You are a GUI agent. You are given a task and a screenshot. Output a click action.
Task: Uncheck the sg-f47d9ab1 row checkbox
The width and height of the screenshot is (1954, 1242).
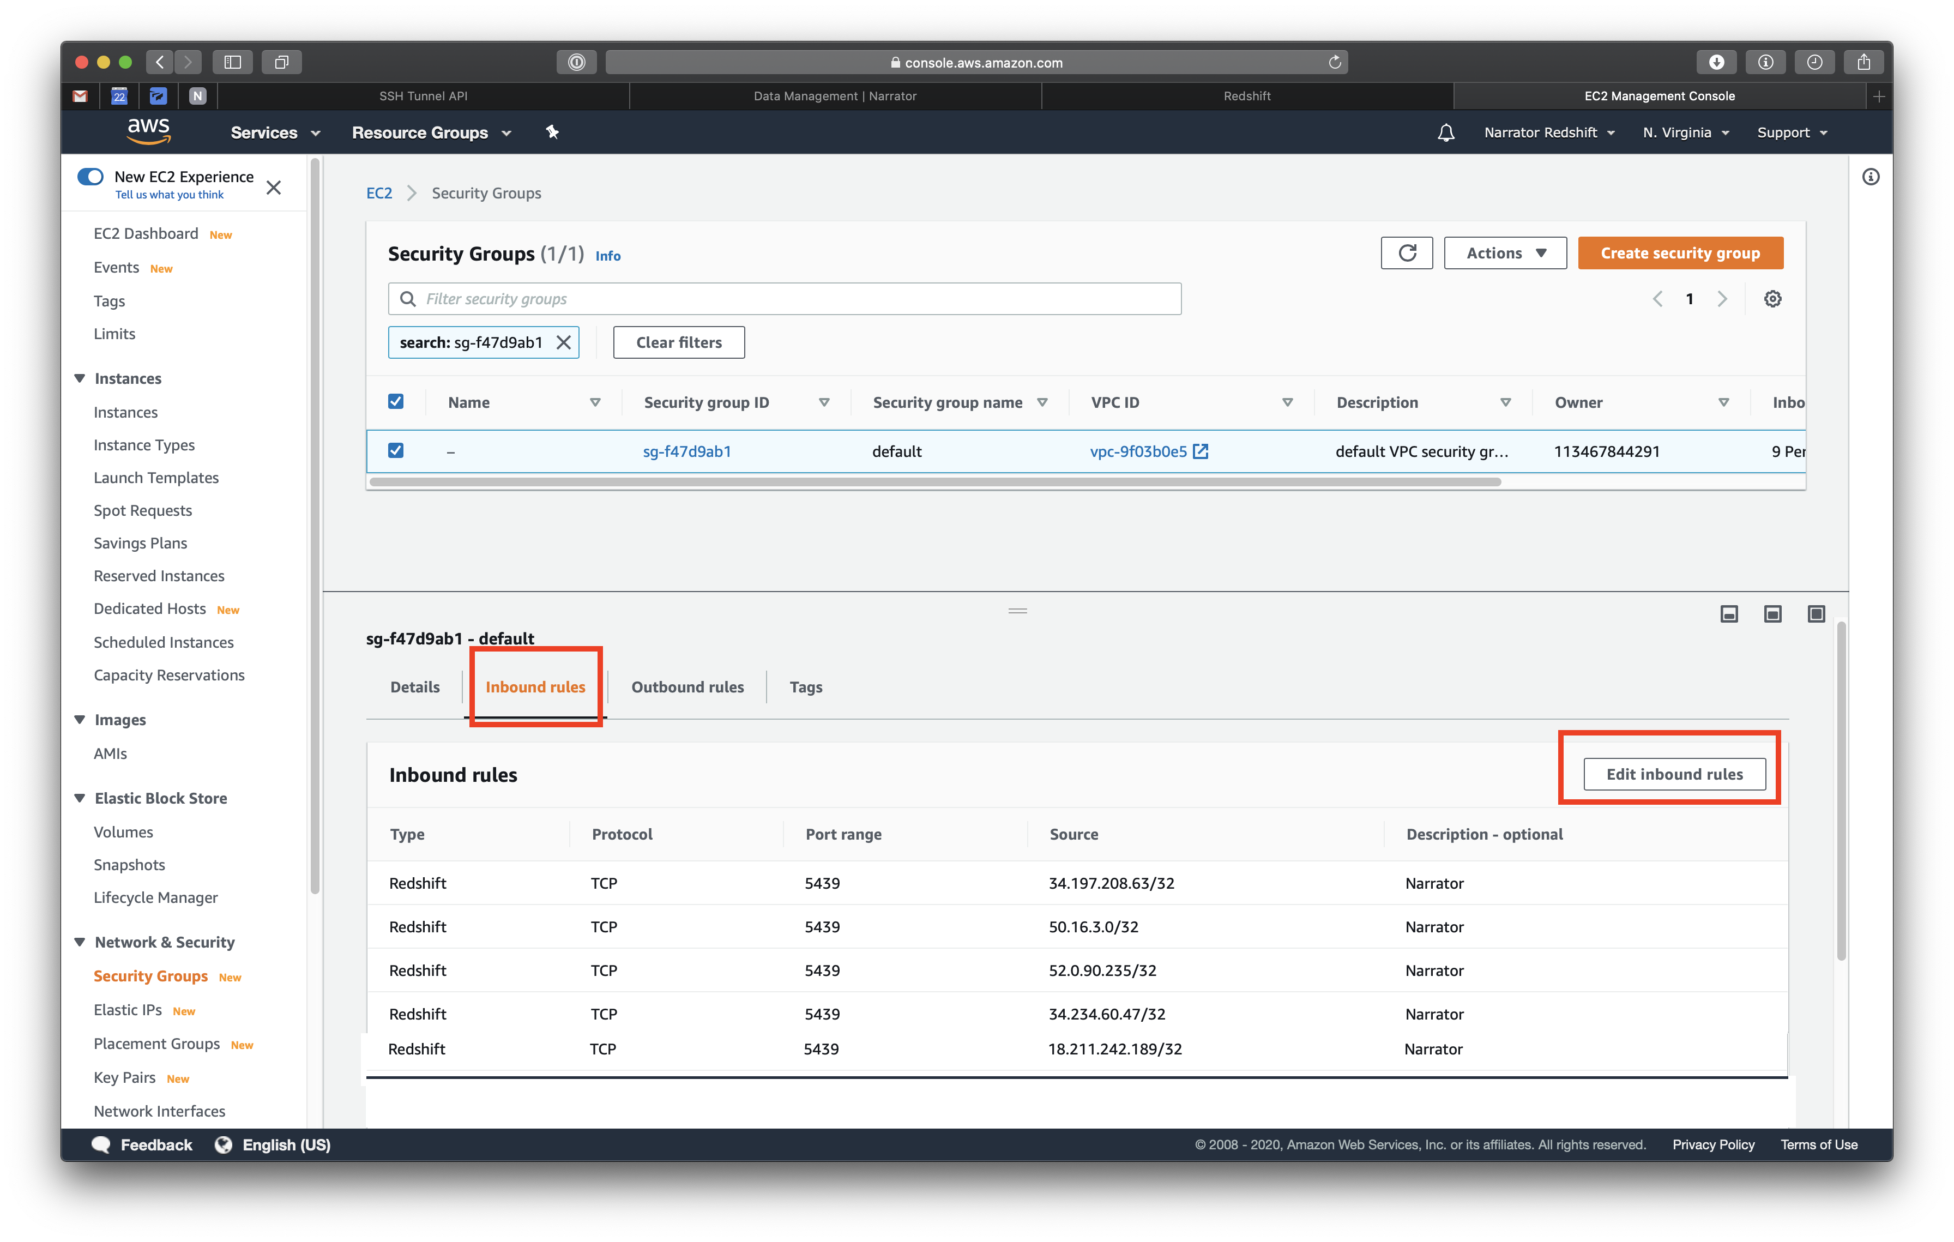click(396, 450)
